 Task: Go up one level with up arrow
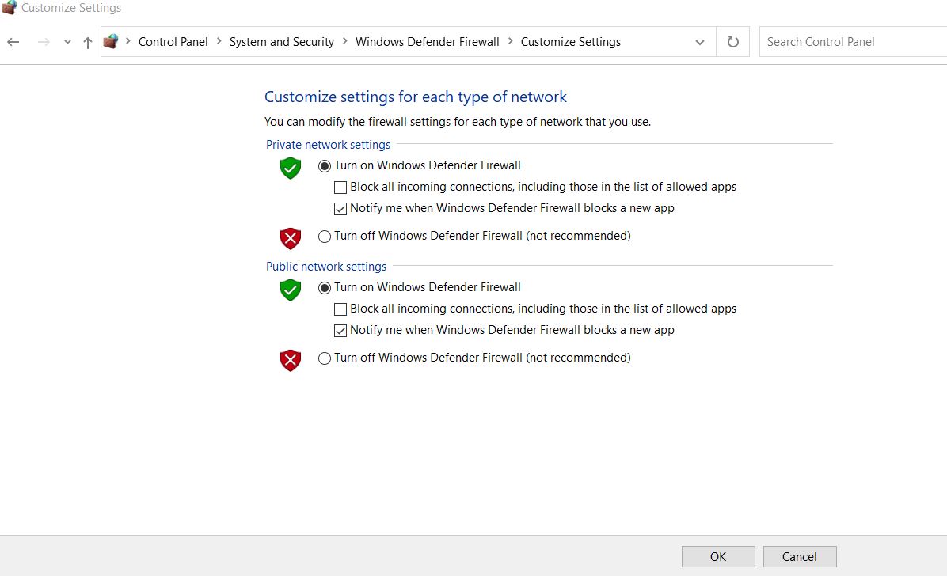(x=88, y=42)
